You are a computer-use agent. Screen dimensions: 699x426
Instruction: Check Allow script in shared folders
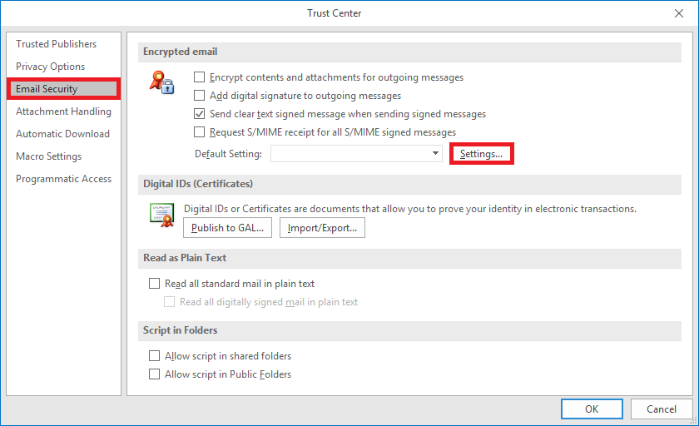pyautogui.click(x=154, y=356)
